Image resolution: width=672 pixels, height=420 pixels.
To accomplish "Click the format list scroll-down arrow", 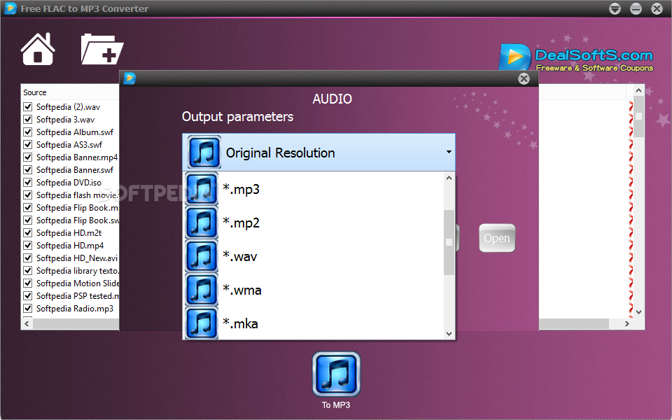I will pyautogui.click(x=449, y=334).
